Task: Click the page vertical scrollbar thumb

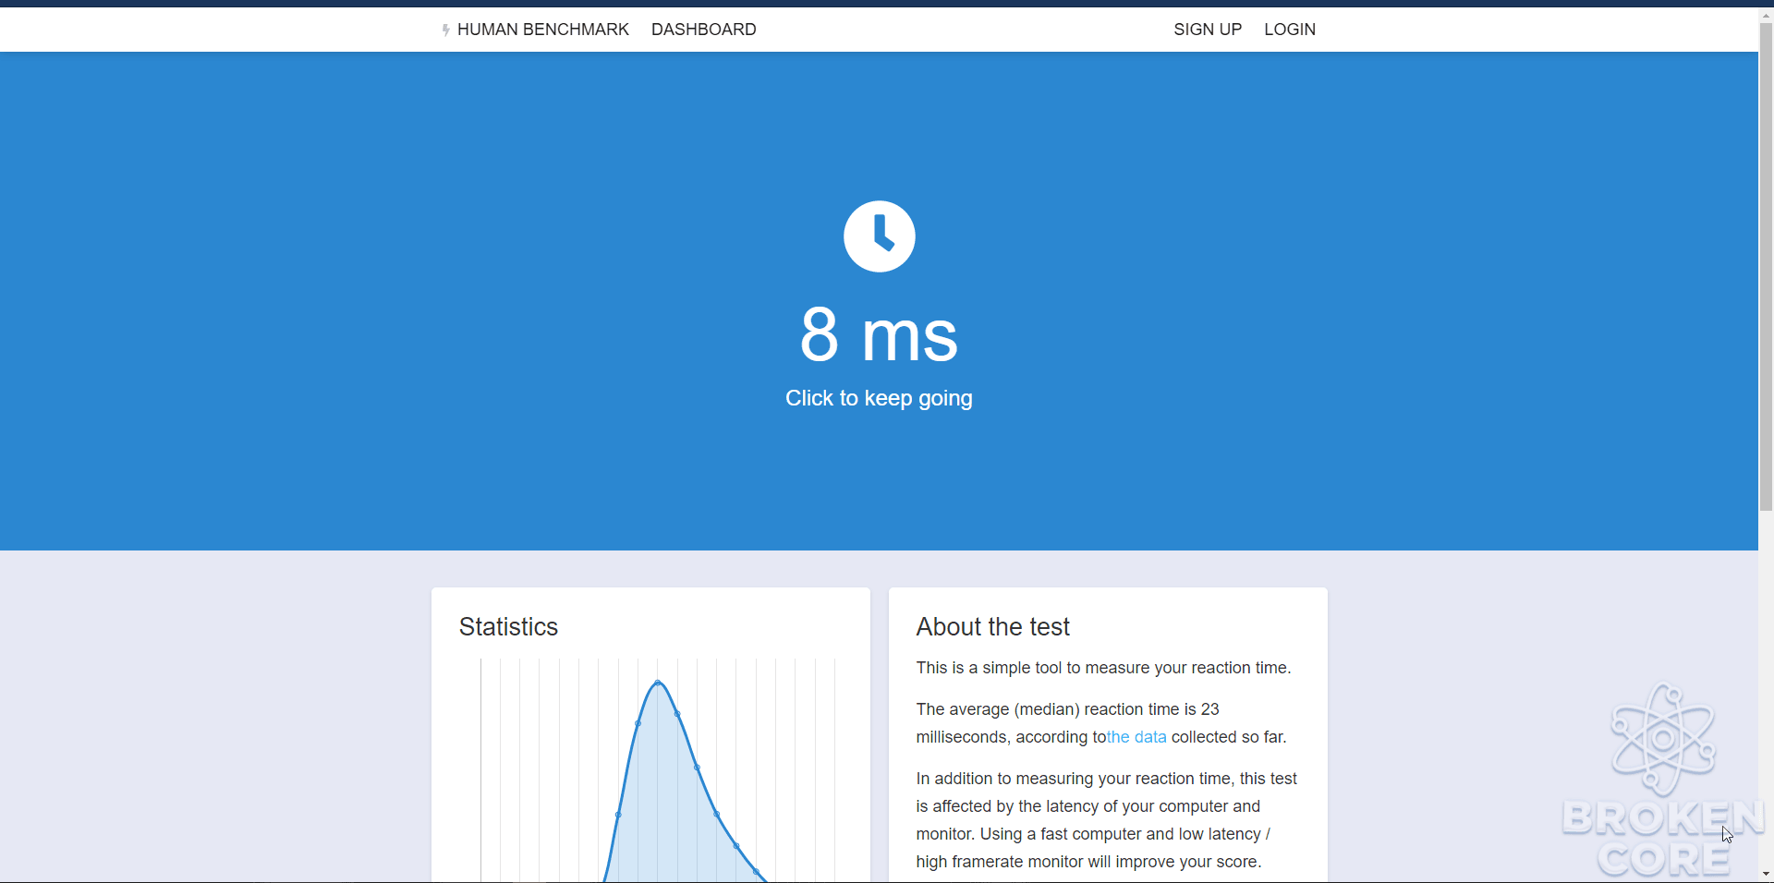Action: tap(1766, 267)
